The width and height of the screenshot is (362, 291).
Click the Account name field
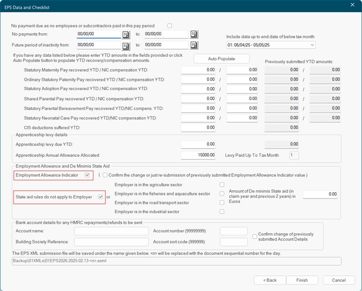pyautogui.click(x=111, y=231)
